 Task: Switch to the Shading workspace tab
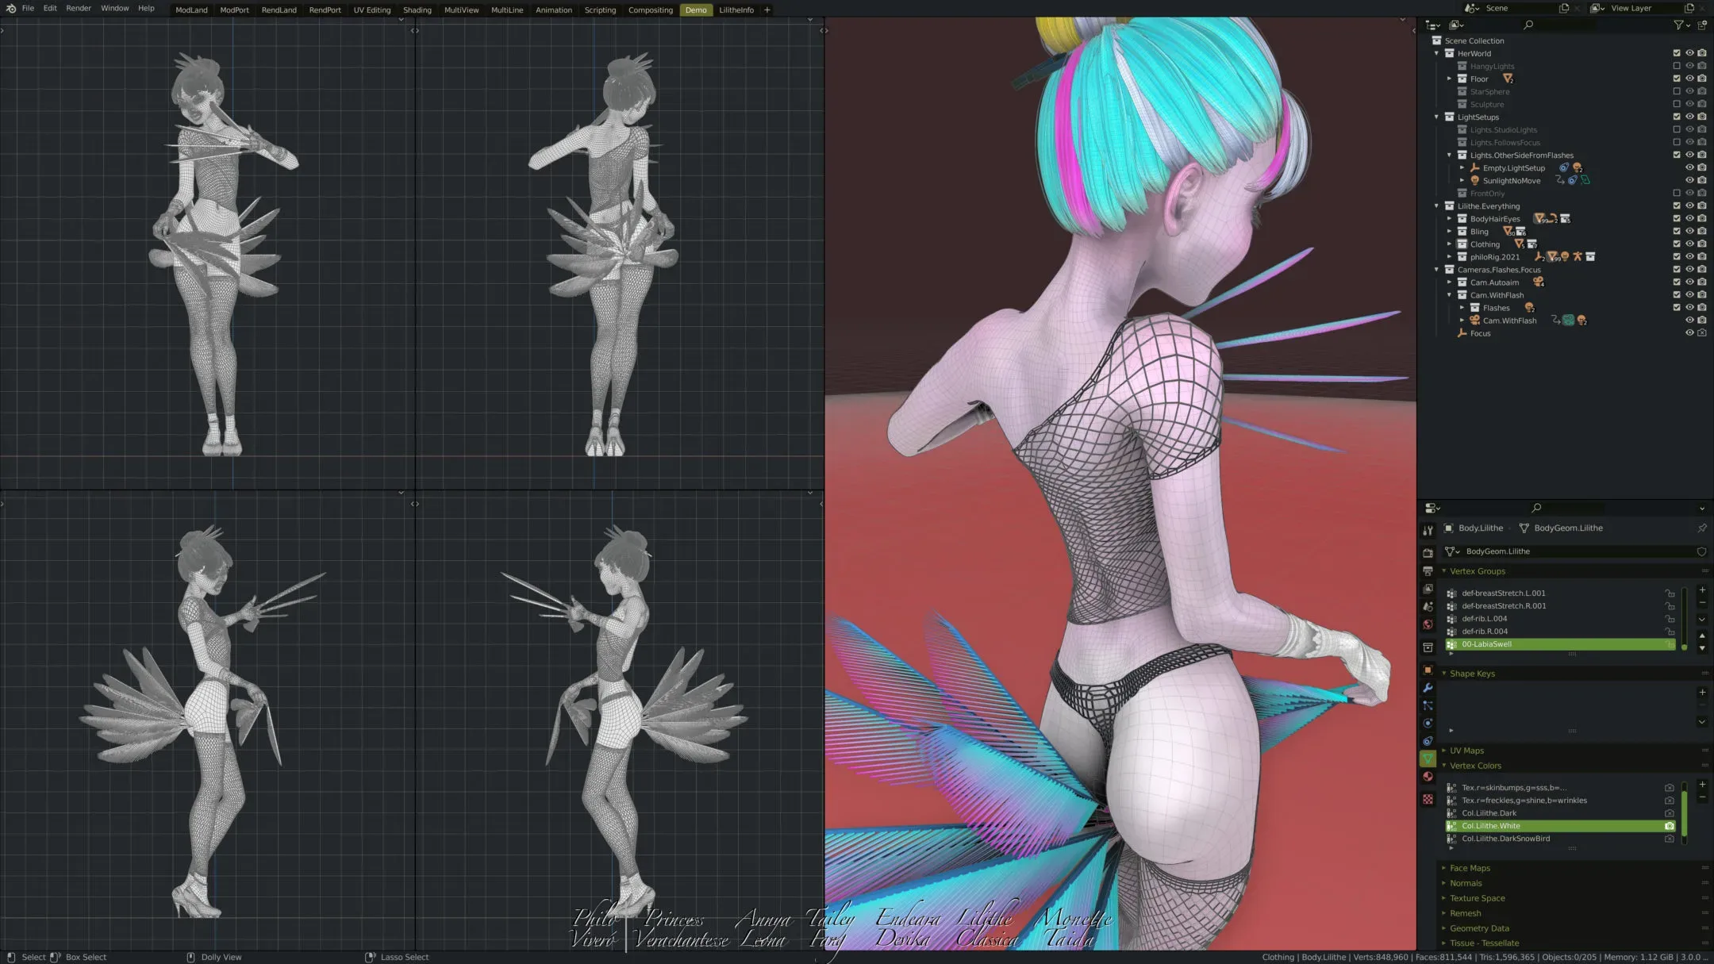[417, 10]
